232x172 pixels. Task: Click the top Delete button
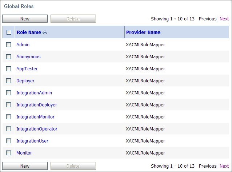point(73,19)
